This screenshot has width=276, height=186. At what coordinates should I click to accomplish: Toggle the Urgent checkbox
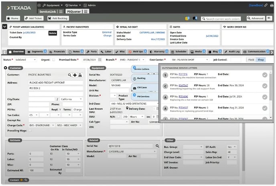click(x=54, y=60)
